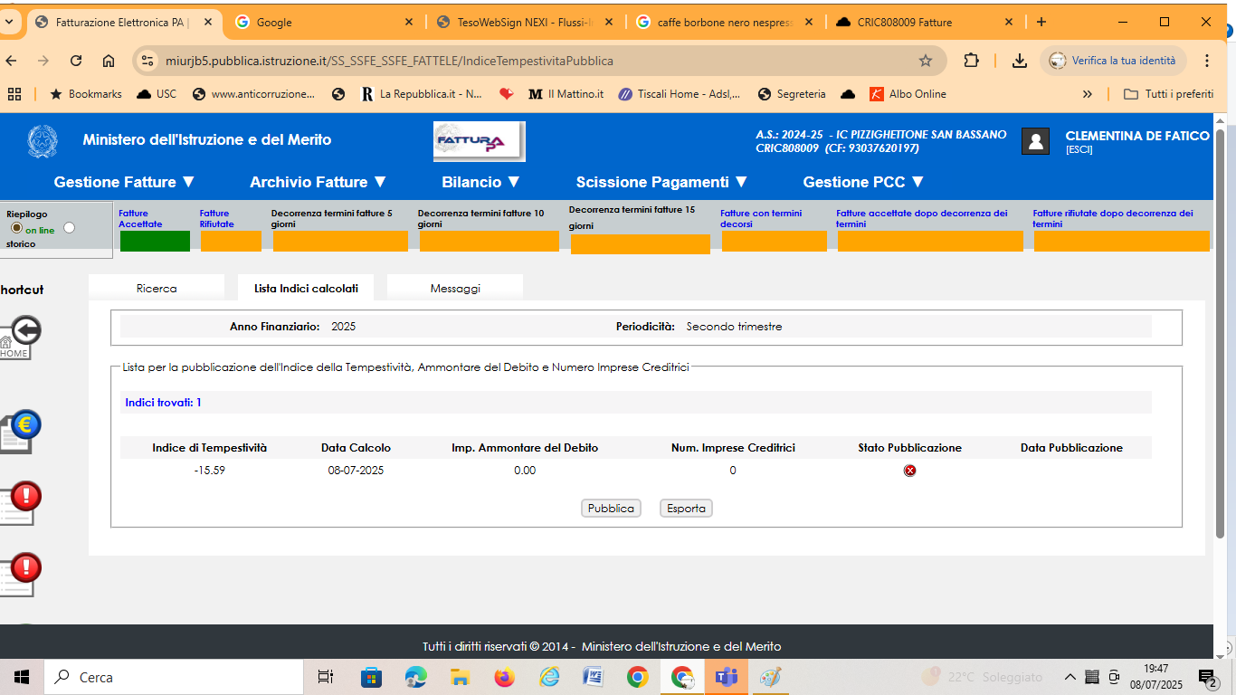
Task: Switch to the Ricerca tab
Action: (x=157, y=288)
